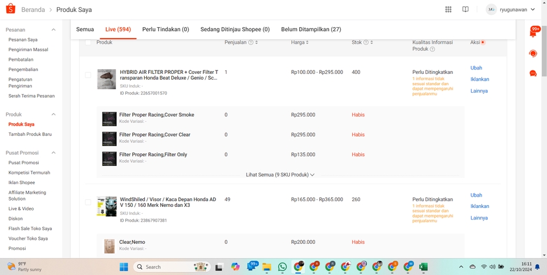Switch to the Semua tab
This screenshot has height=275, width=547.
point(85,30)
